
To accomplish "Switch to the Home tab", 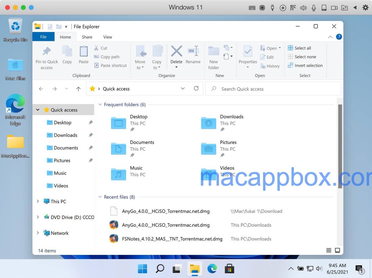I will 65,37.
